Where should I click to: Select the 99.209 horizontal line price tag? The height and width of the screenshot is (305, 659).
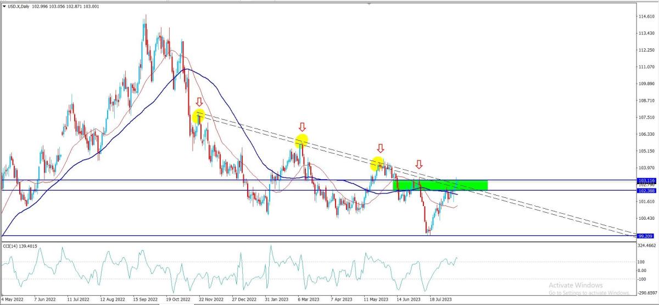point(646,236)
